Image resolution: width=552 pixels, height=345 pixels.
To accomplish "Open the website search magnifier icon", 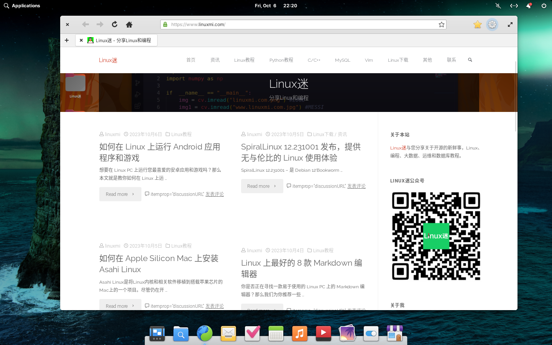I will coord(470,60).
